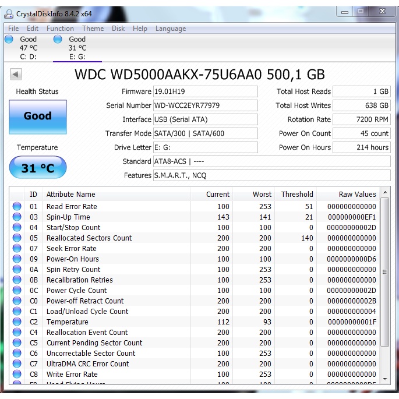
Task: Click the Interface field USB (Serial ATA)
Action: coord(206,119)
